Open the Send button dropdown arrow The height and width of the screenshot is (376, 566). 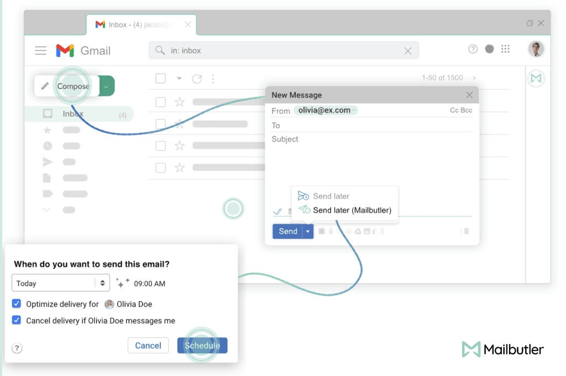click(x=308, y=231)
